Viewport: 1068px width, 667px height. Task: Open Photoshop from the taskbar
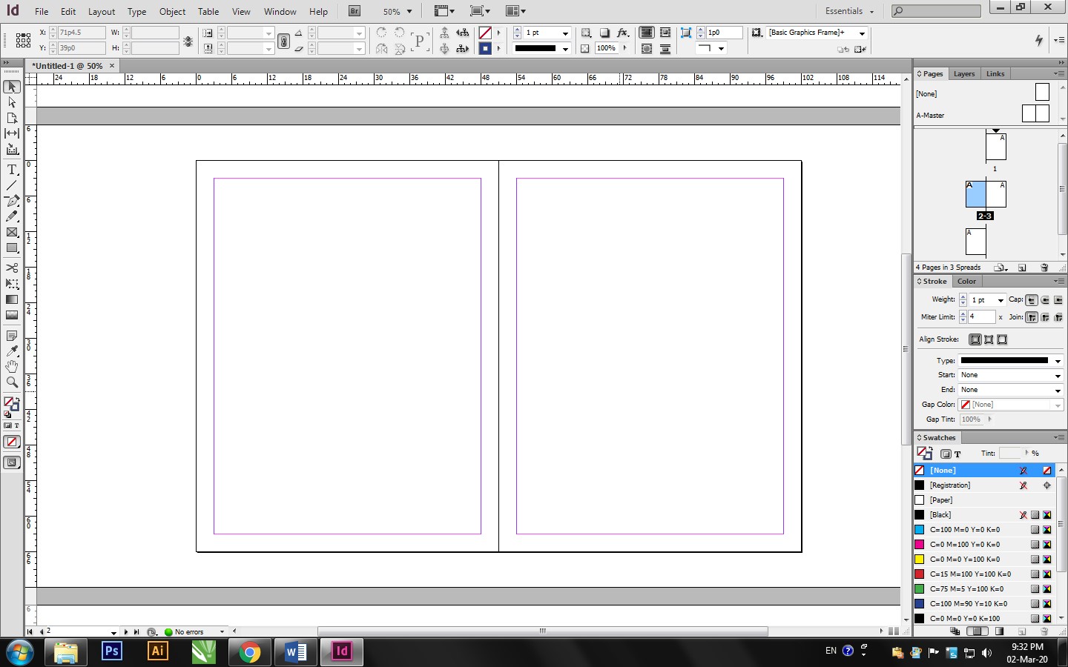pyautogui.click(x=112, y=651)
